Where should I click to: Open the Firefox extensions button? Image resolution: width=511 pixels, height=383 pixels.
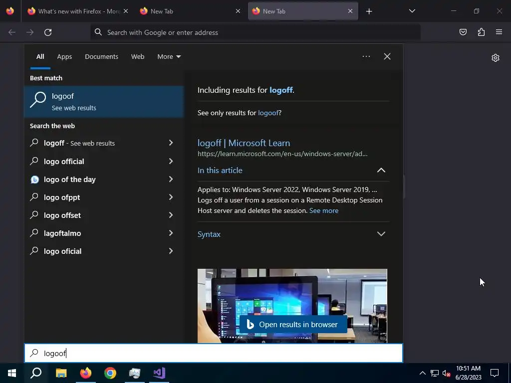tap(481, 32)
